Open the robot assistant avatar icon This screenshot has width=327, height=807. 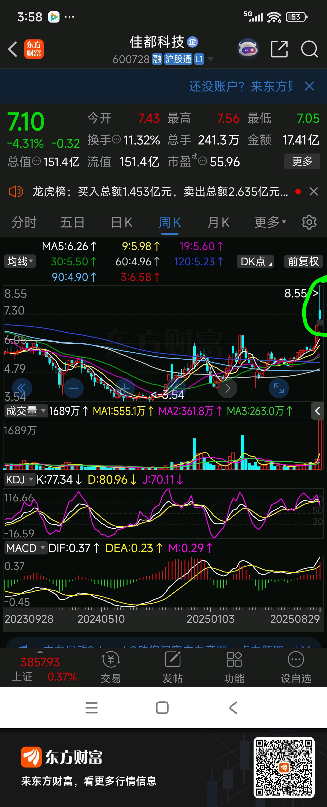(248, 49)
